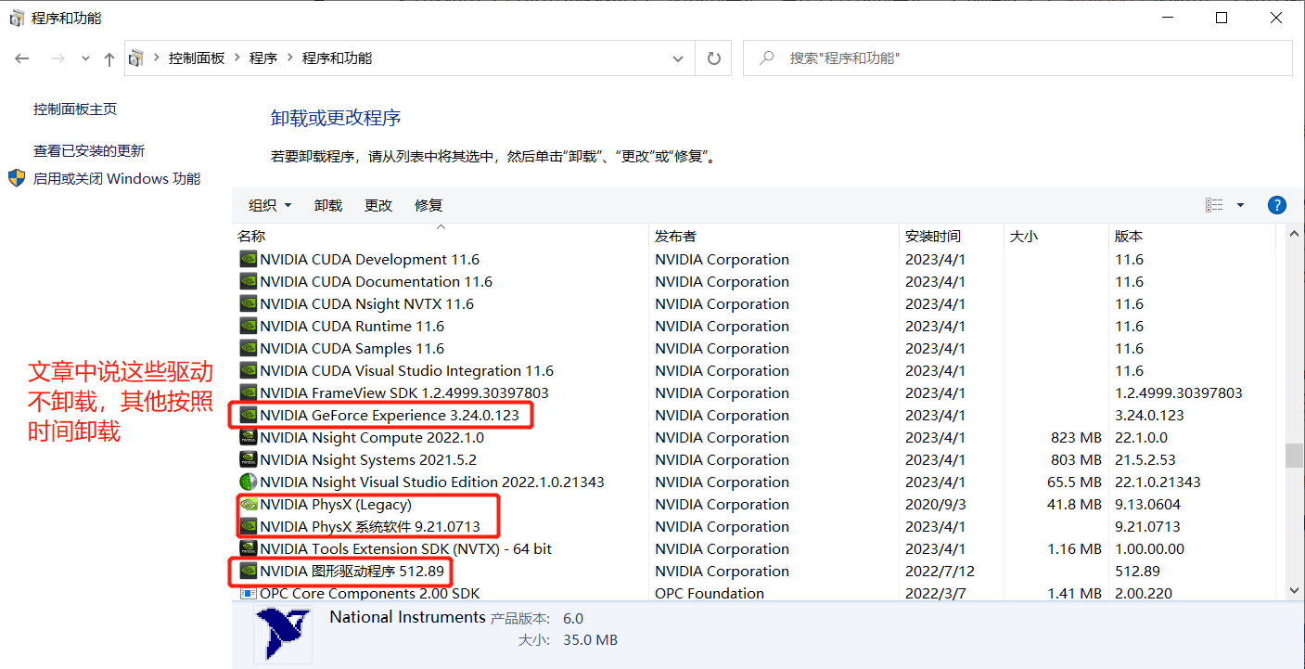Open 查看已安装的更新 link
Screen dimensions: 1305x669
pos(89,151)
